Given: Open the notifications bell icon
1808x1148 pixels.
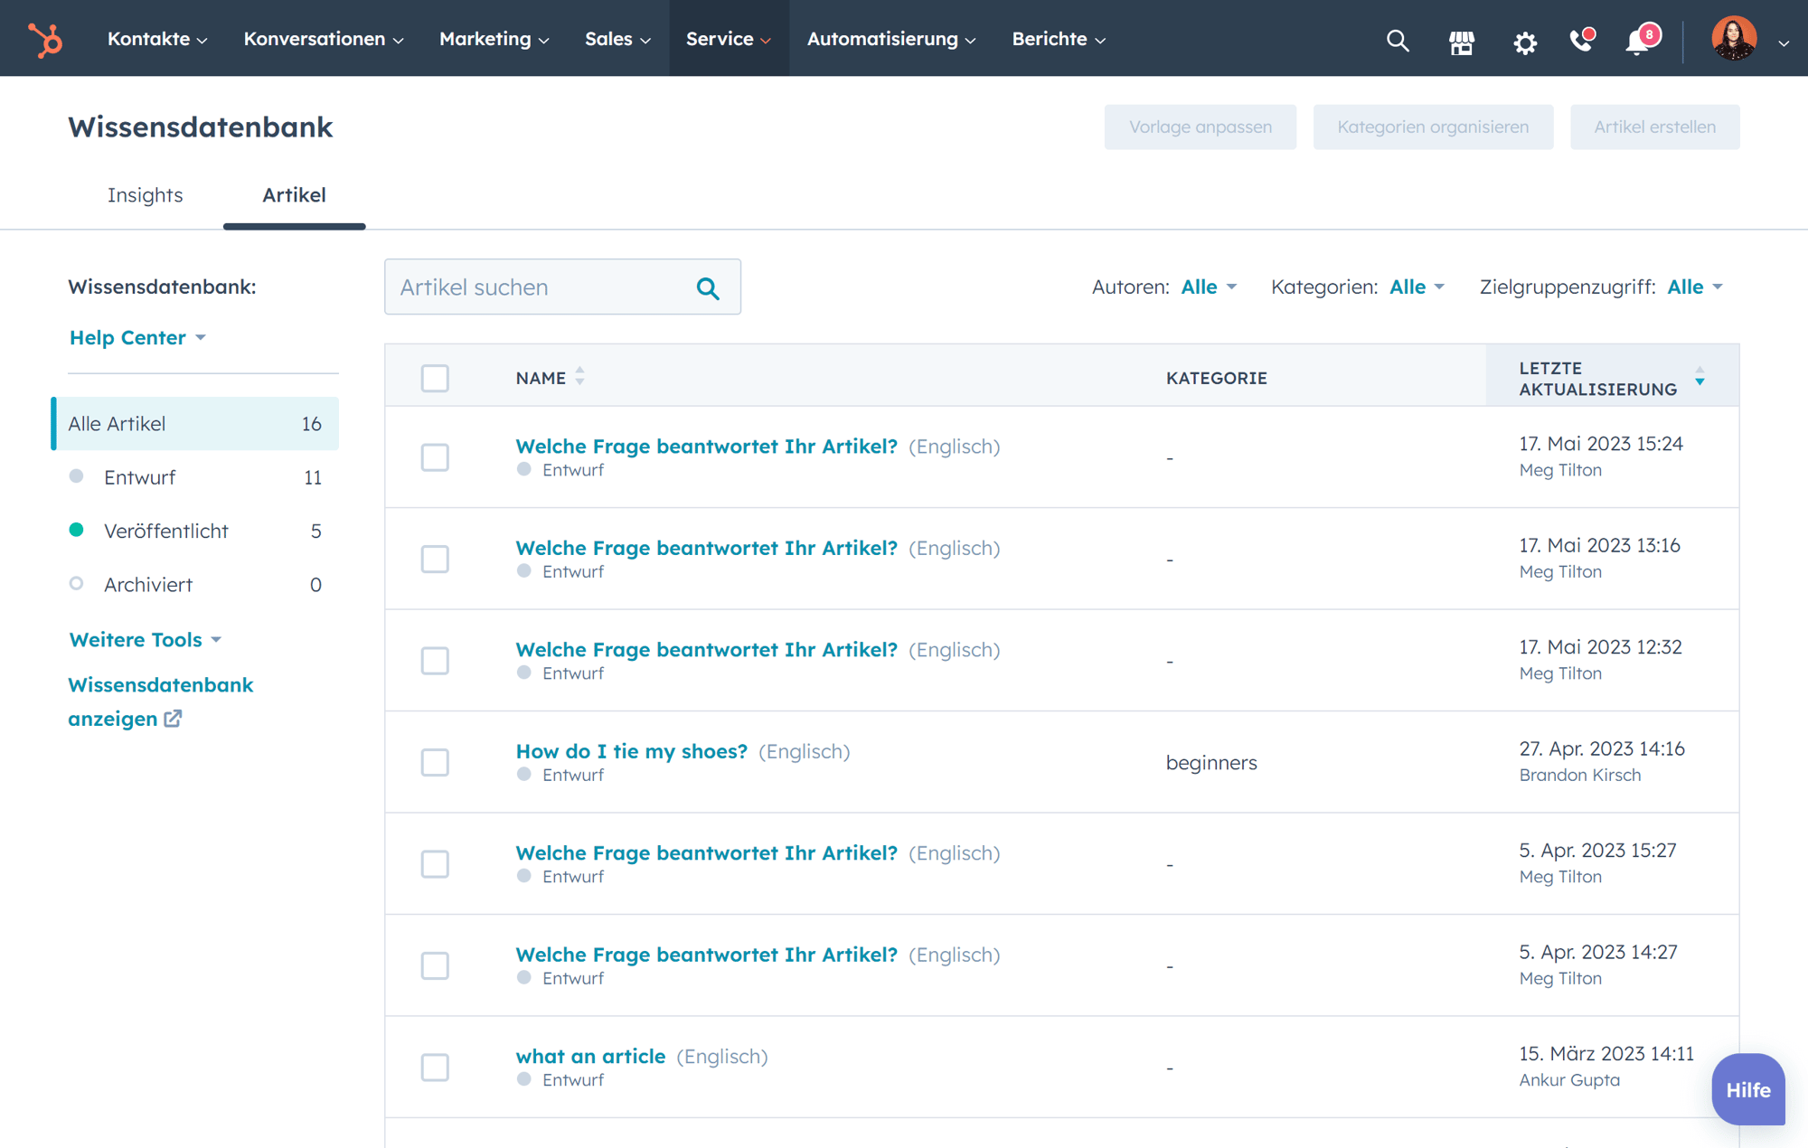Looking at the screenshot, I should [x=1638, y=42].
